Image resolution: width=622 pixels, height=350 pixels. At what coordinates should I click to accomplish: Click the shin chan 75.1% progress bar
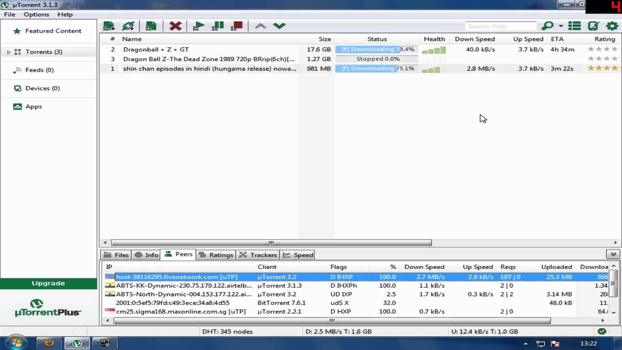(377, 69)
